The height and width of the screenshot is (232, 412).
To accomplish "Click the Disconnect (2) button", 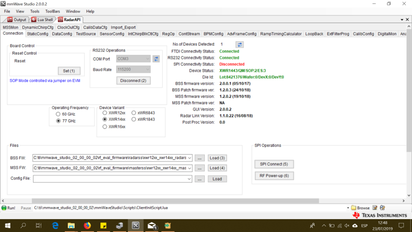I will (x=133, y=81).
